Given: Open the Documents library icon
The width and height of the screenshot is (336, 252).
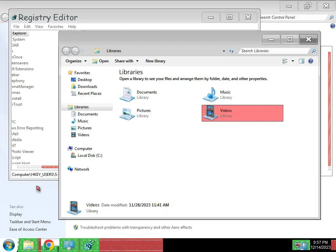Looking at the screenshot, I should click(x=127, y=94).
